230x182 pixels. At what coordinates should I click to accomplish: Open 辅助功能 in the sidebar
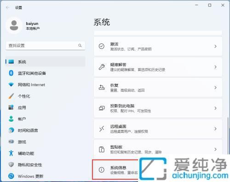coord(46,153)
